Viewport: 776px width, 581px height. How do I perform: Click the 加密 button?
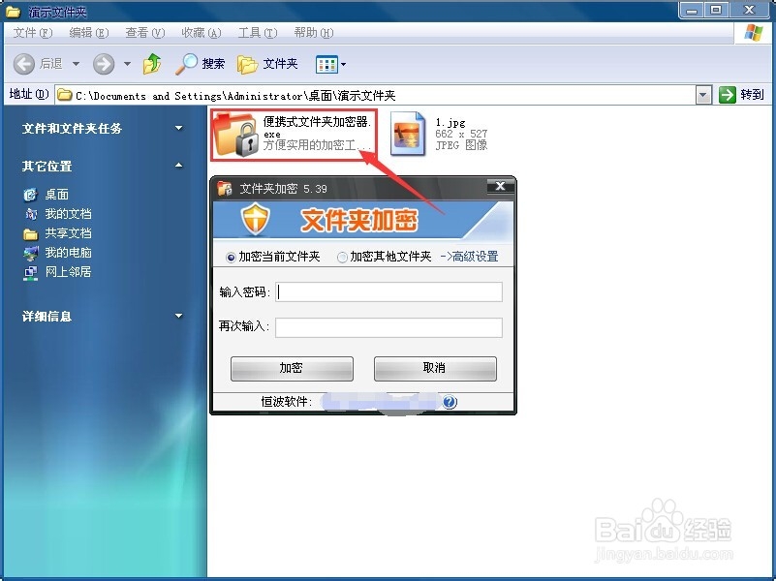coord(292,368)
